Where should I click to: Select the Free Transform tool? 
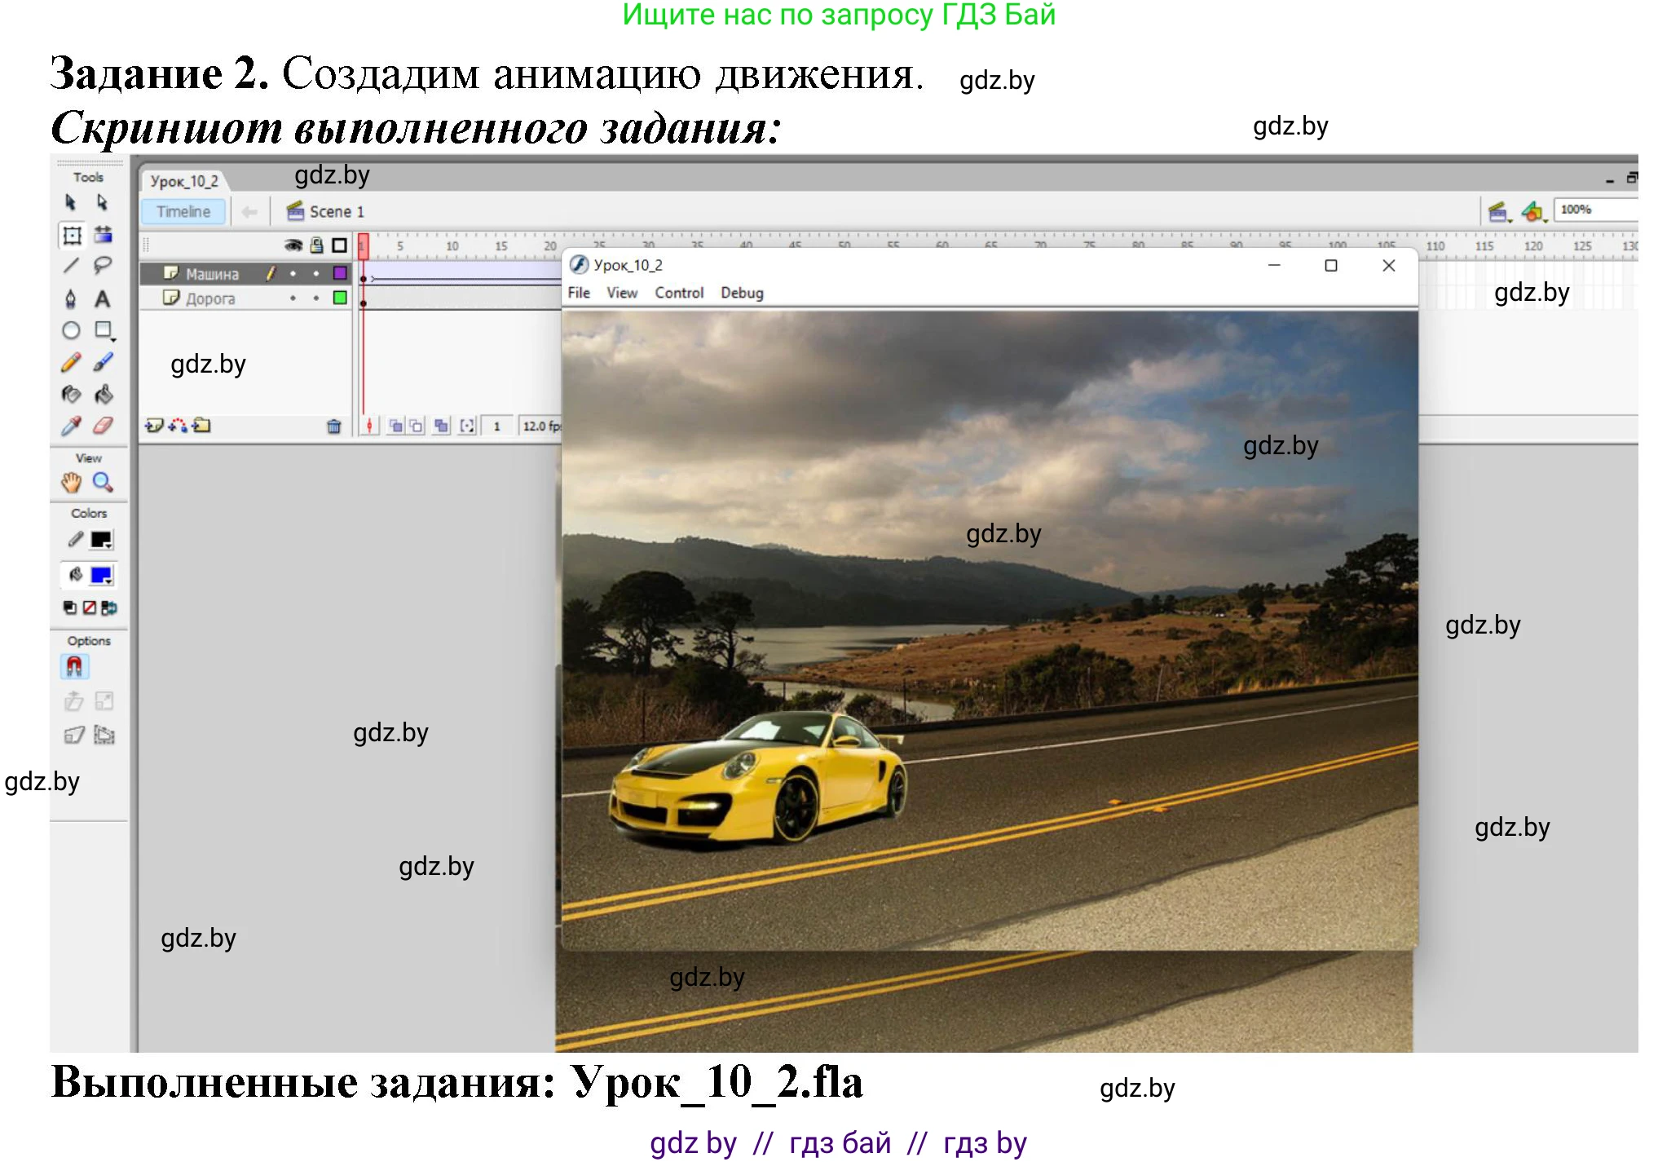pos(72,235)
